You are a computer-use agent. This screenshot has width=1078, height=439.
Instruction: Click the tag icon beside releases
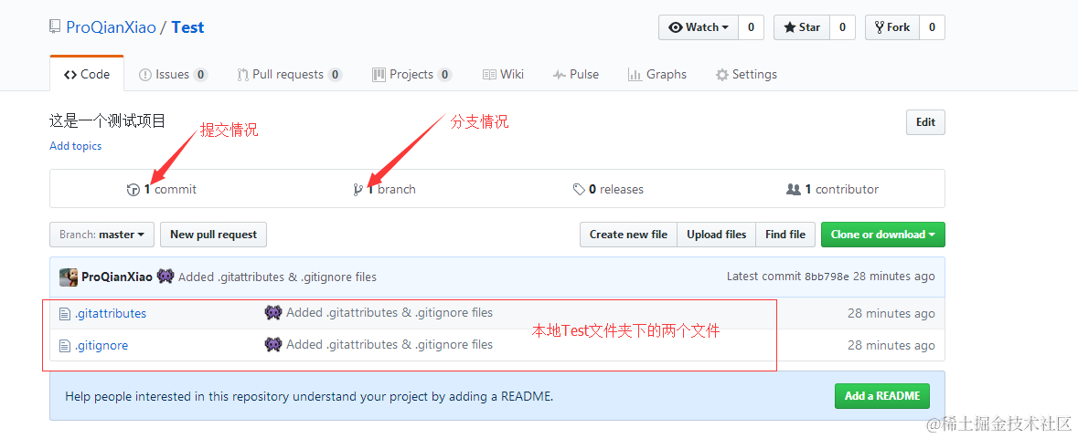pos(579,189)
